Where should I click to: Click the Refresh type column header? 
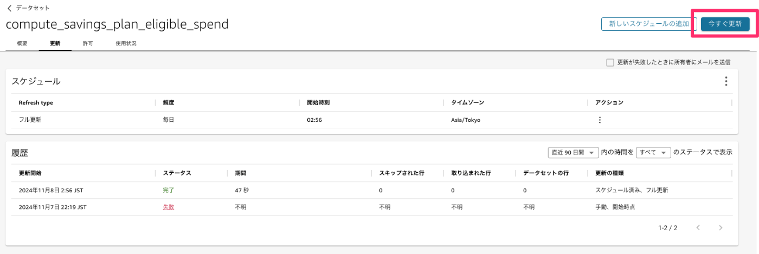coord(36,102)
